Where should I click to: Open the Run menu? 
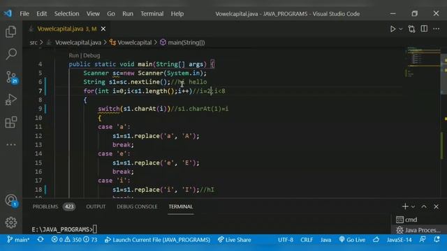point(128,14)
